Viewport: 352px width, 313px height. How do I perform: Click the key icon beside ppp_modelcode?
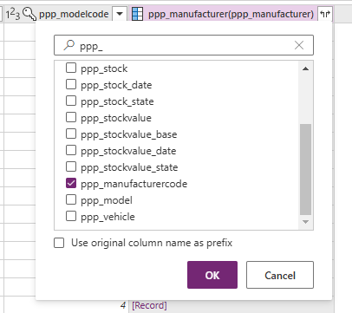click(29, 14)
